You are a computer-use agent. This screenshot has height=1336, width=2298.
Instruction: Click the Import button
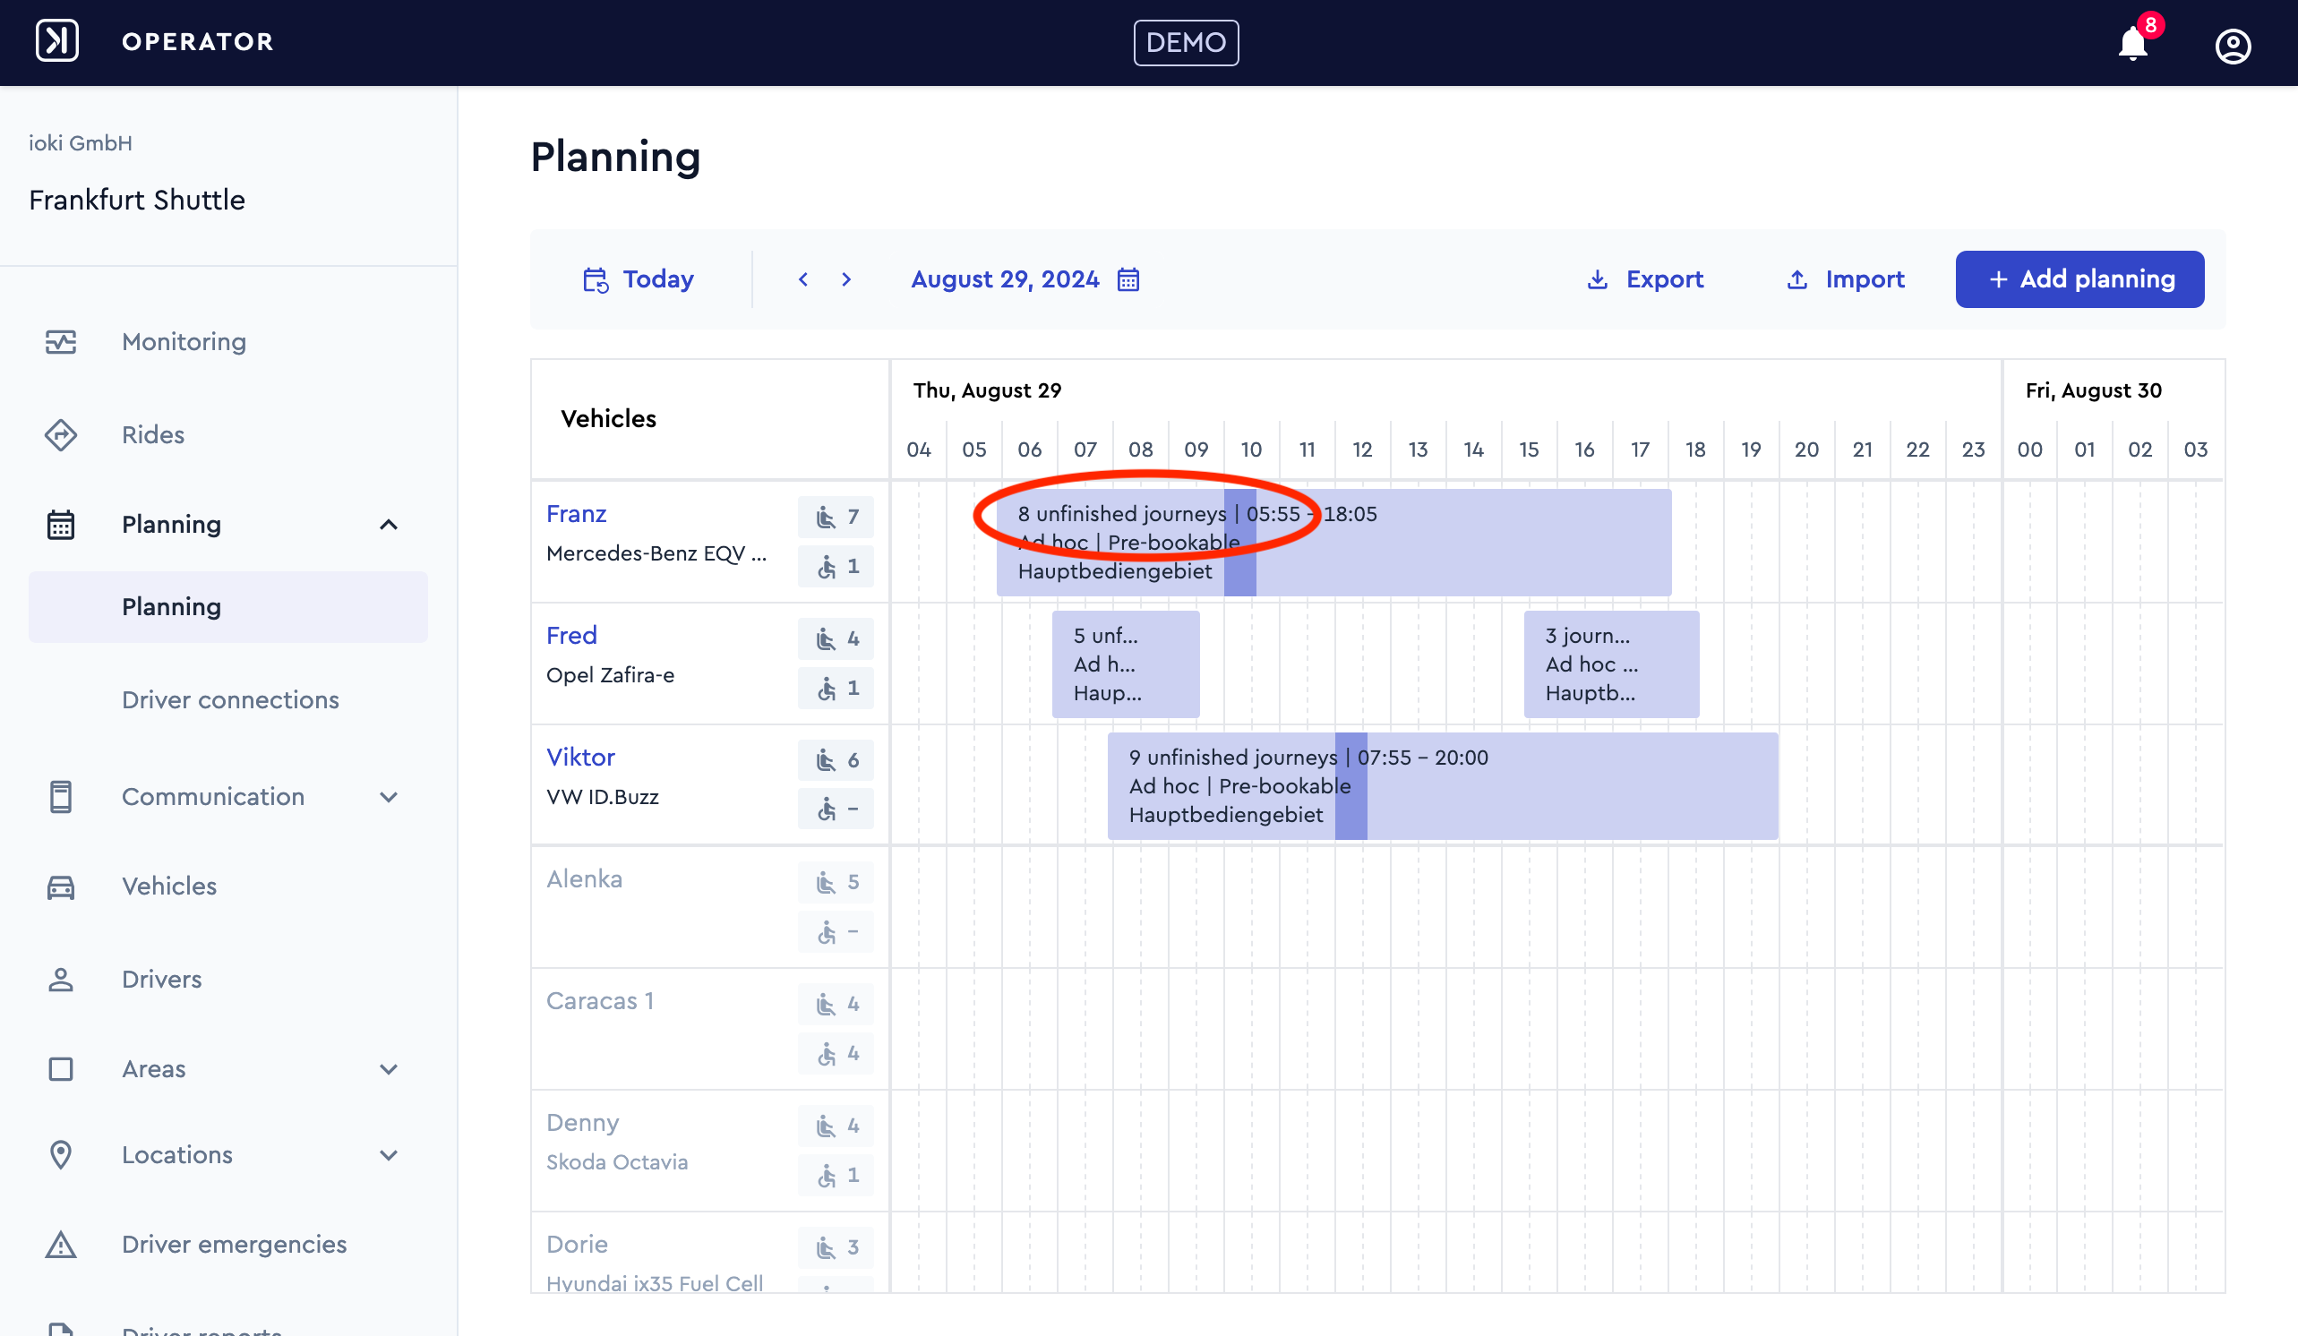(x=1846, y=279)
